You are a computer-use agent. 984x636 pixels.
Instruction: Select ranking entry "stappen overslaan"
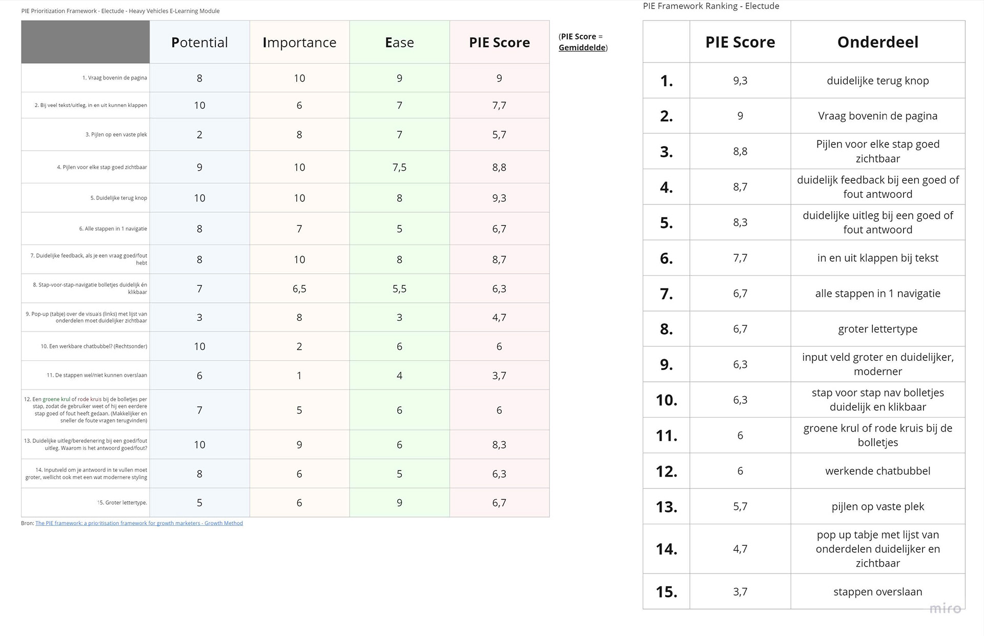[x=877, y=592]
